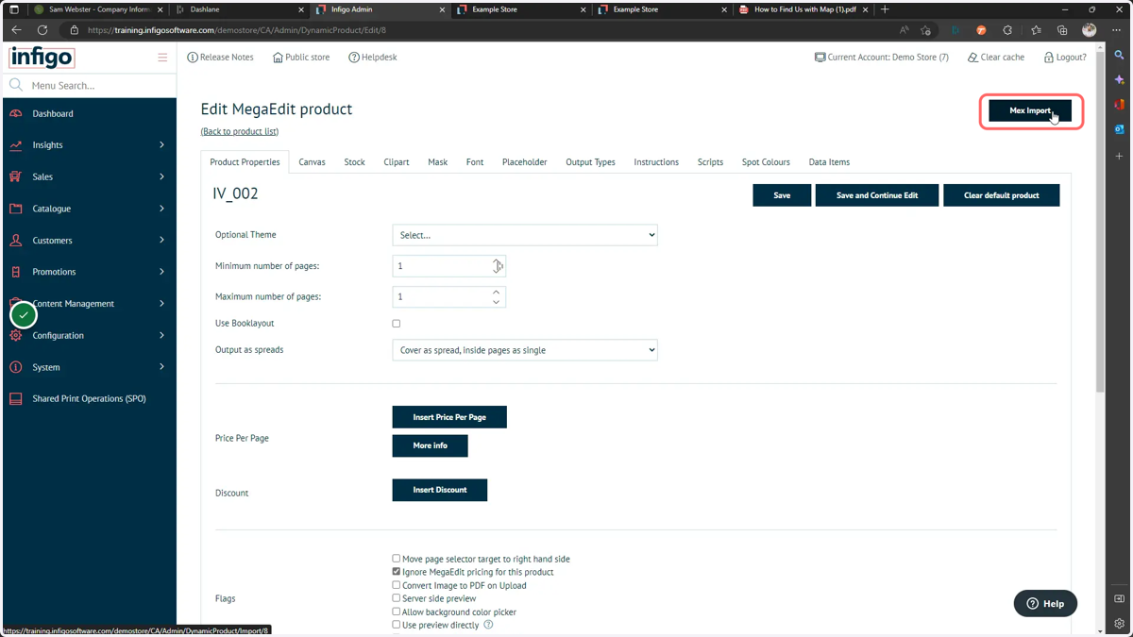The width and height of the screenshot is (1133, 637).
Task: Click the infigo logo
Action: [x=42, y=58]
